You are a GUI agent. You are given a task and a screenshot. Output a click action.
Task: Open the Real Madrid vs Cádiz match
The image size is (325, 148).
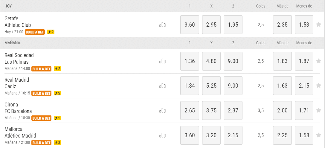tap(17, 83)
